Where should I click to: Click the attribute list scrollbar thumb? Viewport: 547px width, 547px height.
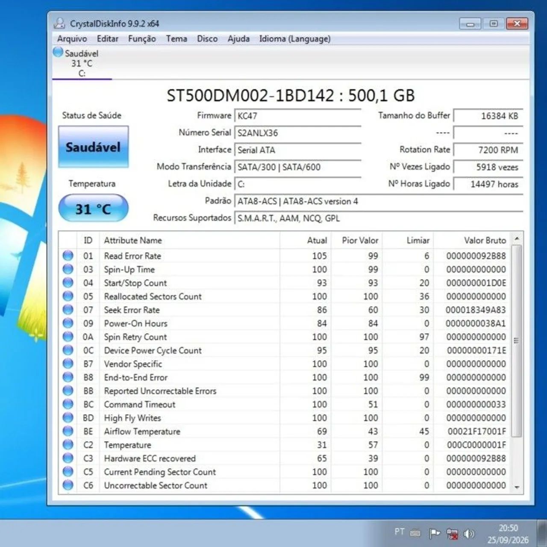517,341
